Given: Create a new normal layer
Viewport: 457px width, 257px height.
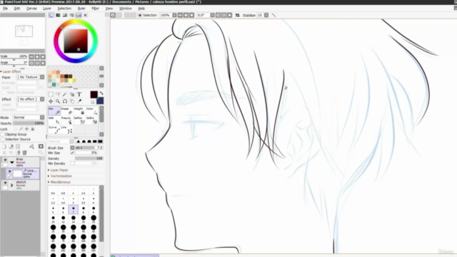Looking at the screenshot, I should (4, 146).
